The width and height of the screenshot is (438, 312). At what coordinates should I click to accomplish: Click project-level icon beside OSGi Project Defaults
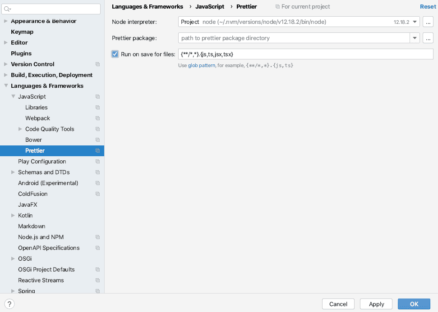click(x=97, y=269)
